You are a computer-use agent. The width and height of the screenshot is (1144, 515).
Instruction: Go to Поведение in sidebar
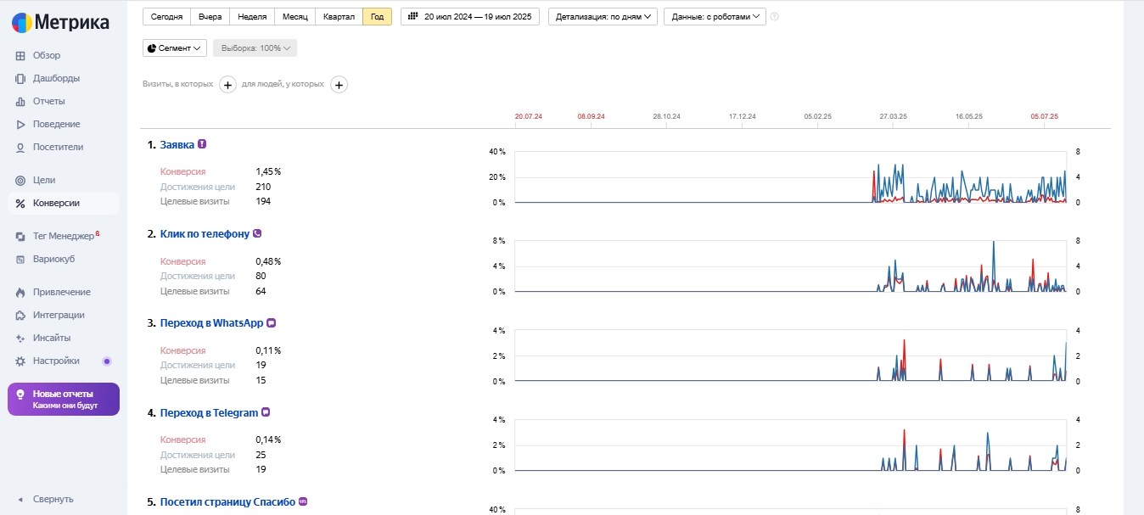56,124
